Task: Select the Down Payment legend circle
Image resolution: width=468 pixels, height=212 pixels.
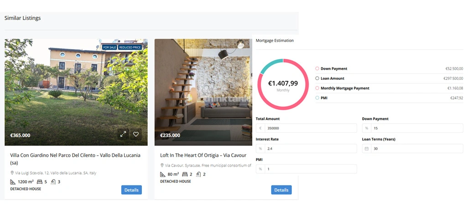Action: (317, 69)
